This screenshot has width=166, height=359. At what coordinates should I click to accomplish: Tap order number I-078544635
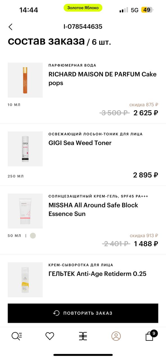[x=83, y=27]
